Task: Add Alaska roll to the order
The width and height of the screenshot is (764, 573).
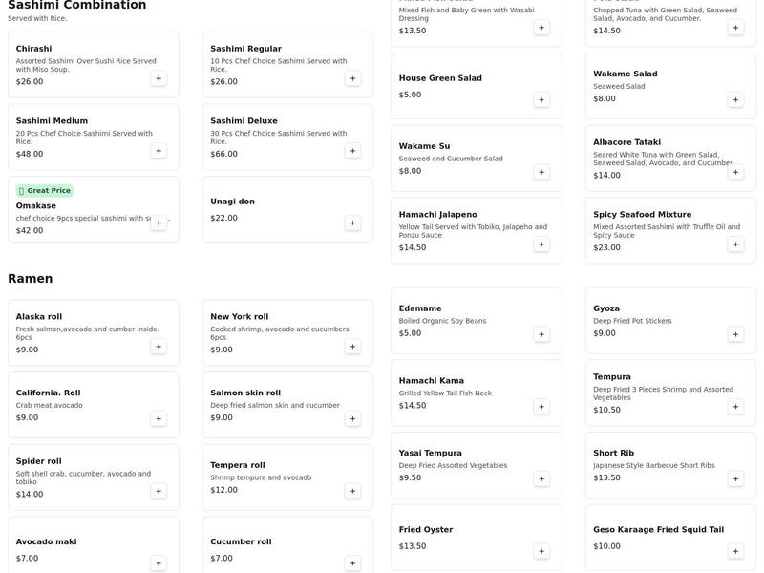Action: pos(159,347)
